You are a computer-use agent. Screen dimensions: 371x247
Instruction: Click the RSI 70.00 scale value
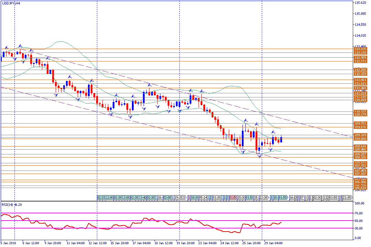[x=359, y=213]
